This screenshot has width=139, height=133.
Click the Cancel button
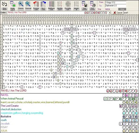pyautogui.click(x=118, y=13)
